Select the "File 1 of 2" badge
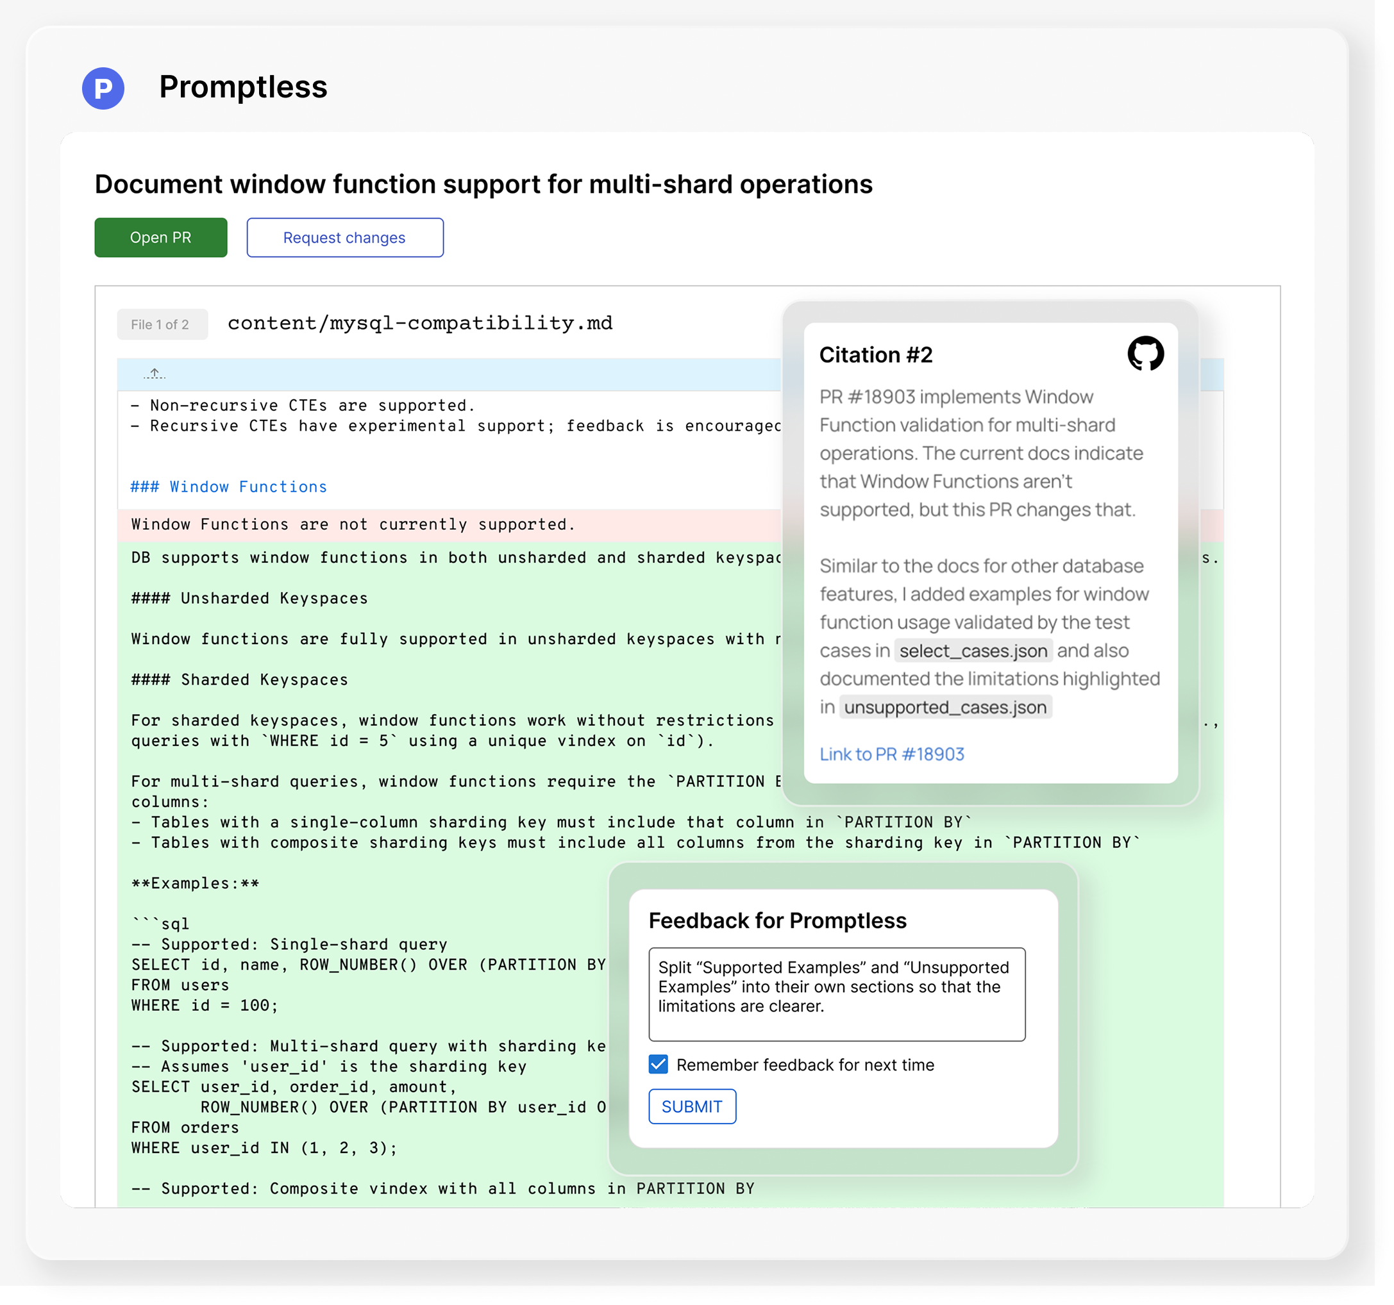Image resolution: width=1394 pixels, height=1305 pixels. (x=162, y=324)
